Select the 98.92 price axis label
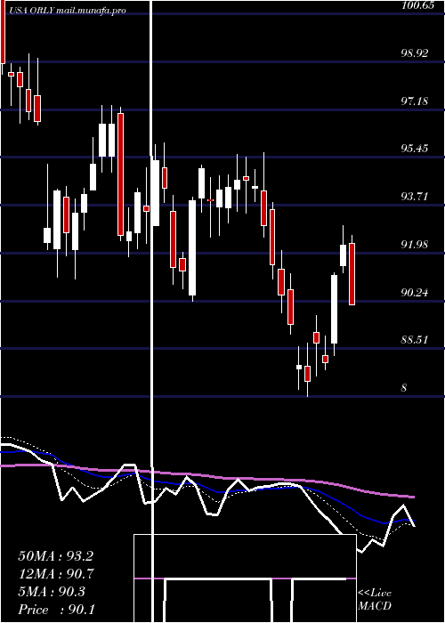This screenshot has height=623, width=445. click(415, 53)
